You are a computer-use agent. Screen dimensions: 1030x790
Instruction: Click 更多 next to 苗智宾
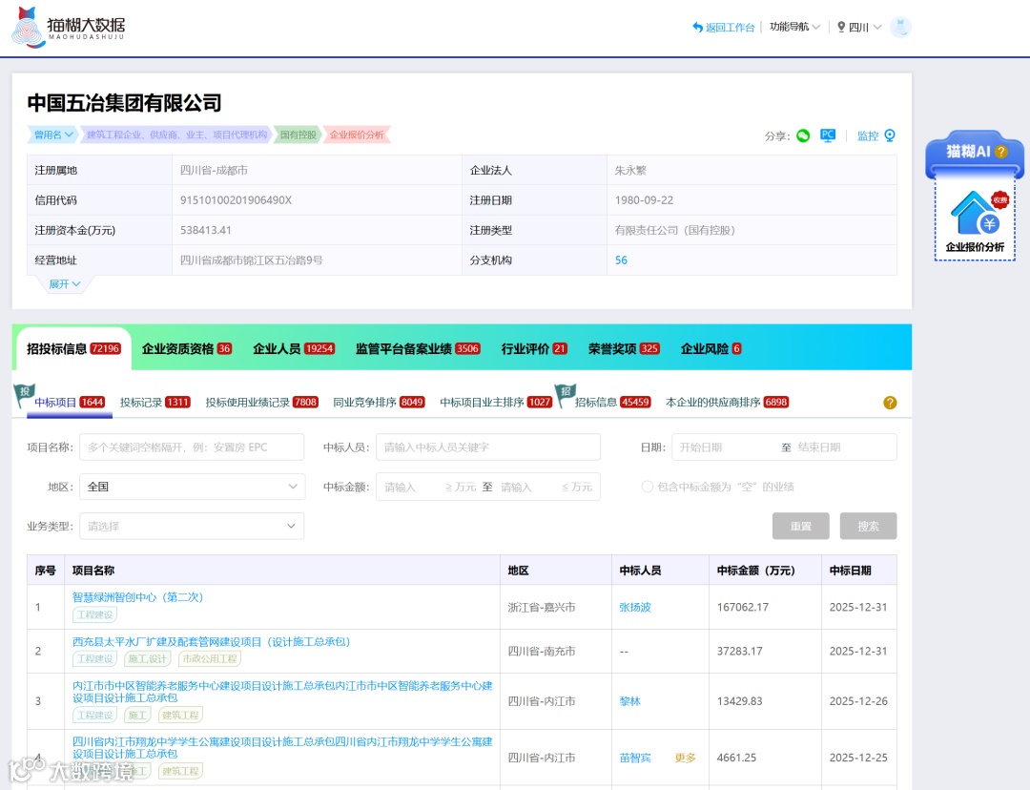685,758
